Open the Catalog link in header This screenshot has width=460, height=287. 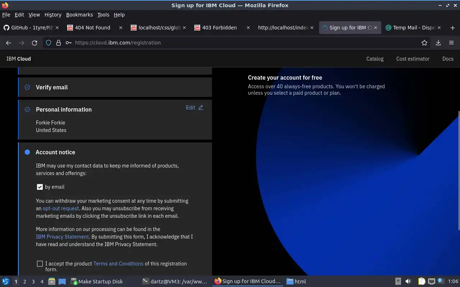point(375,59)
